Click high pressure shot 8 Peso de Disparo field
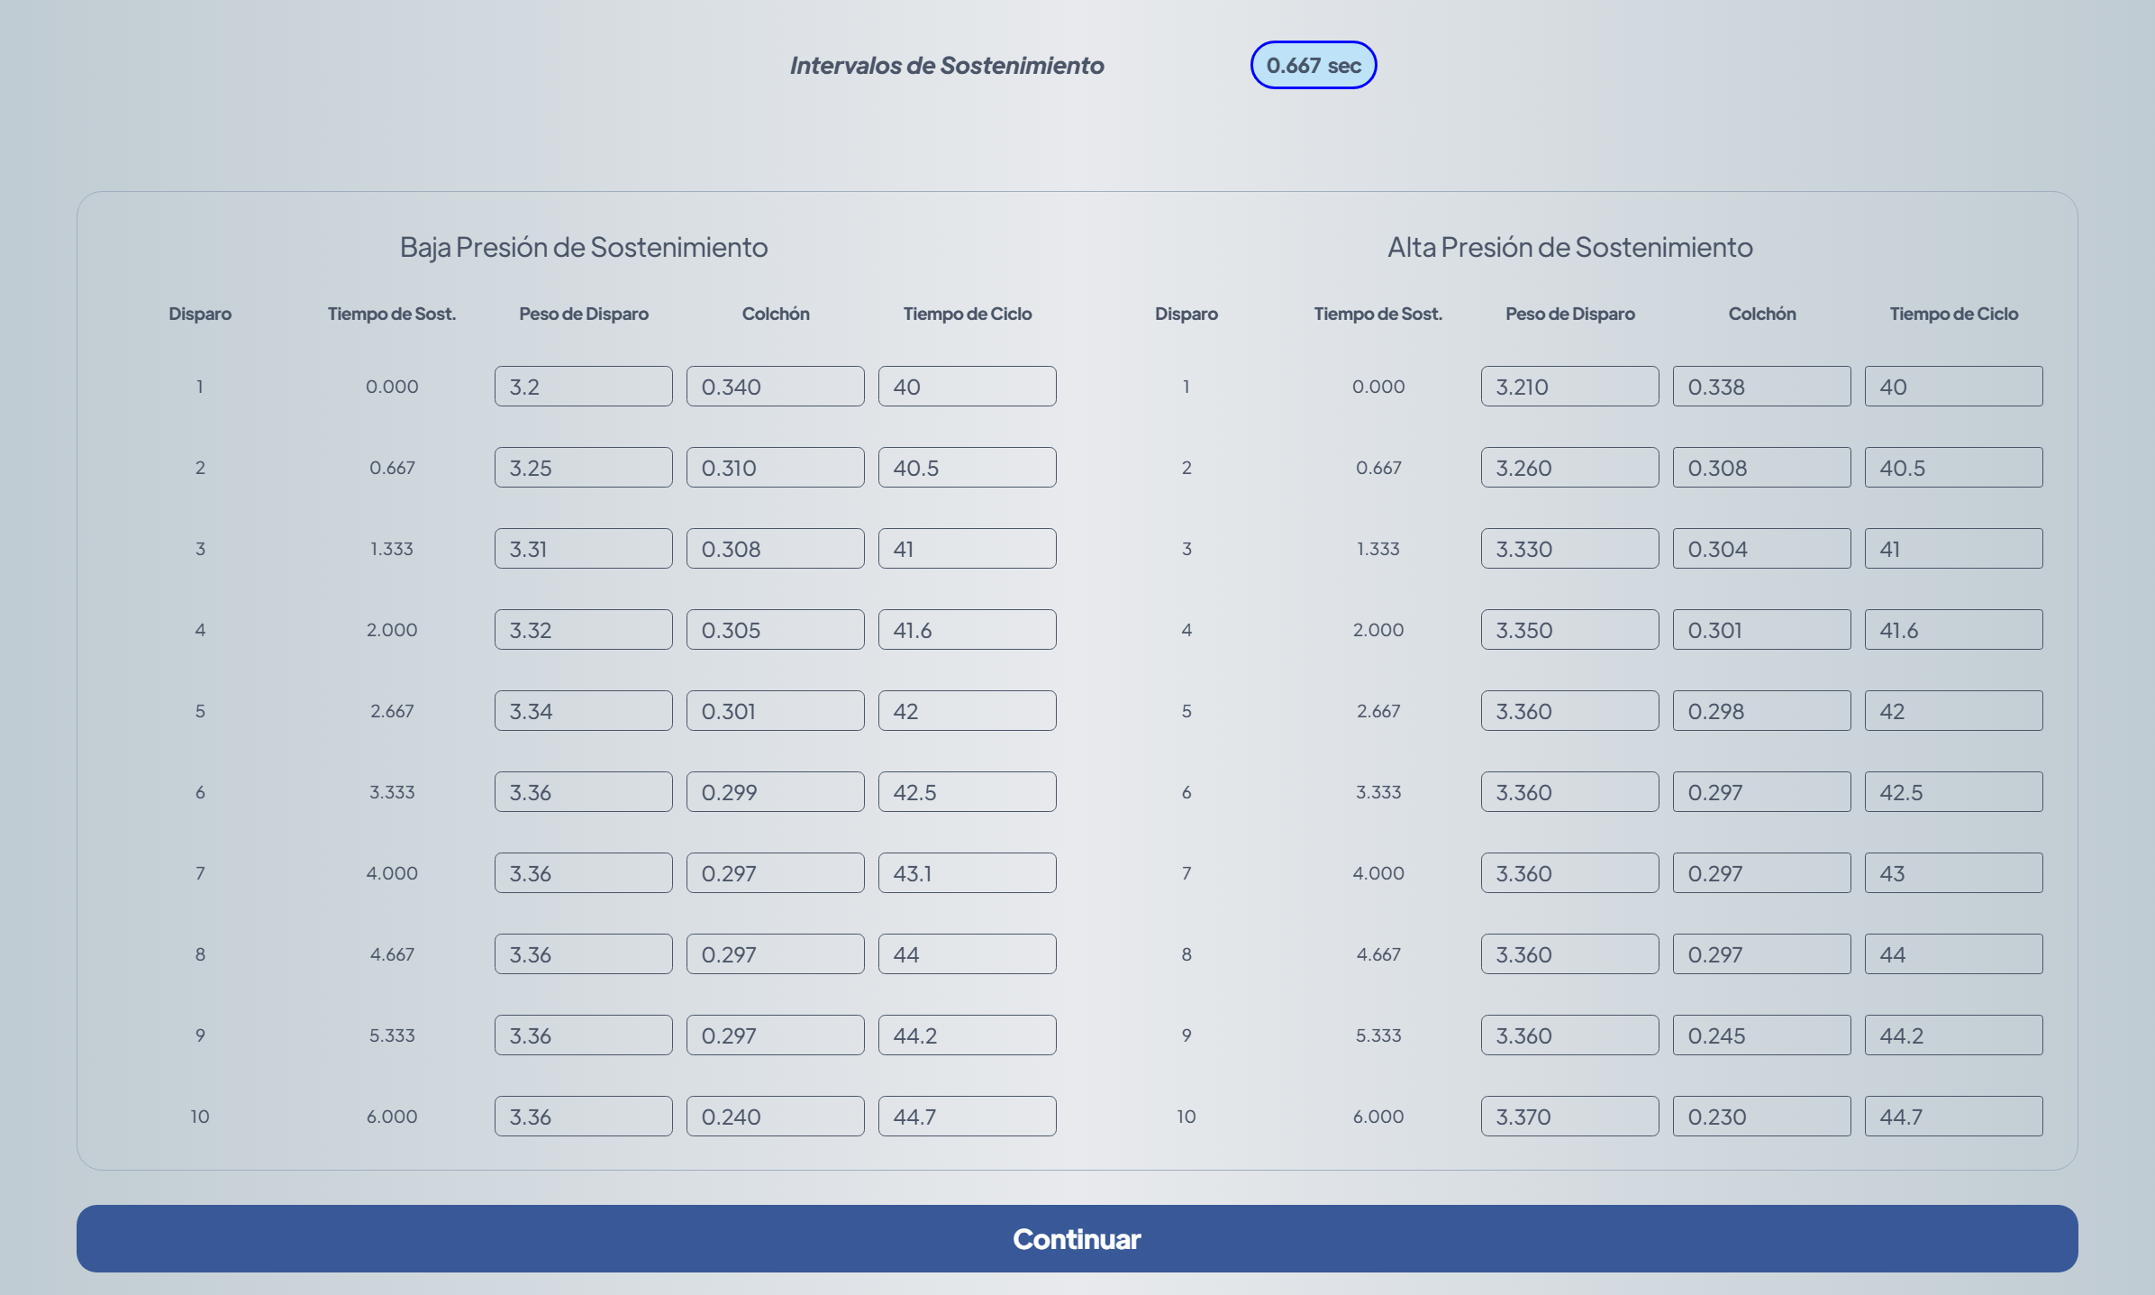Viewport: 2155px width, 1295px height. coord(1569,954)
